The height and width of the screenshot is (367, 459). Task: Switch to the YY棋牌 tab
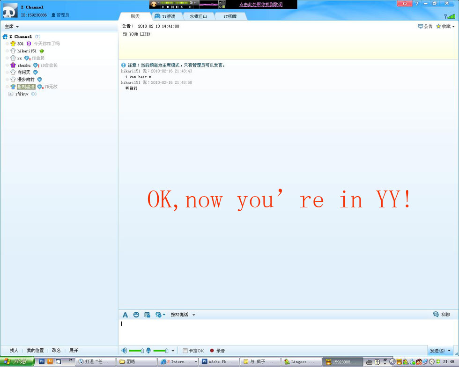tap(230, 16)
